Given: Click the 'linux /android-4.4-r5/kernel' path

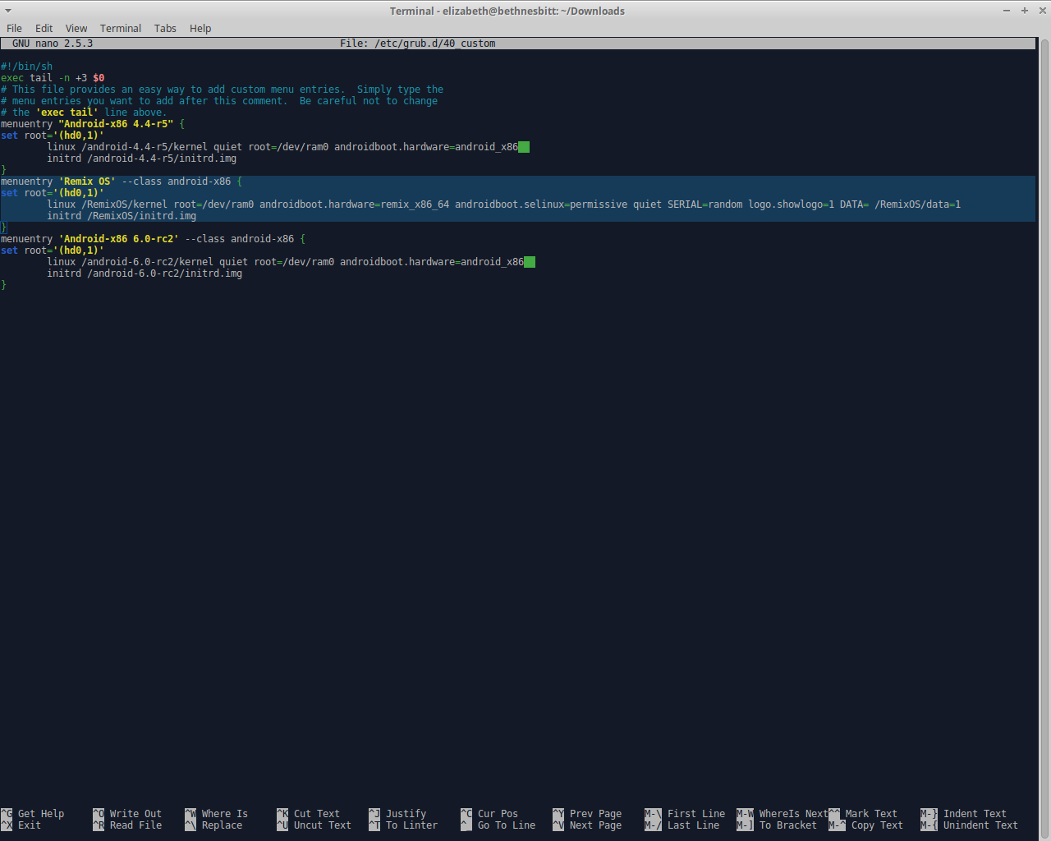Looking at the screenshot, I should [127, 147].
